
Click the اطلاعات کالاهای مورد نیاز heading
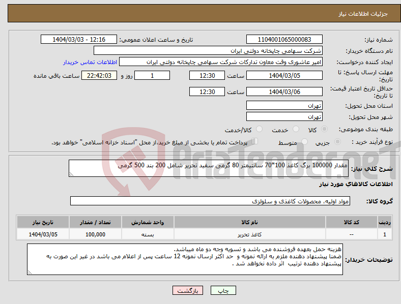(x=356, y=184)
